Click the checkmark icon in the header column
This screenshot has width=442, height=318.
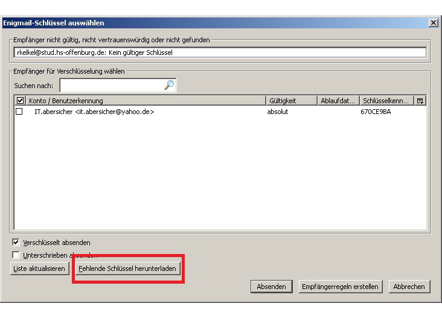click(20, 101)
